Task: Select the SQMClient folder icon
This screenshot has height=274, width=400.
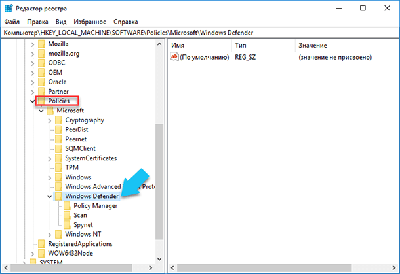Action: click(58, 148)
